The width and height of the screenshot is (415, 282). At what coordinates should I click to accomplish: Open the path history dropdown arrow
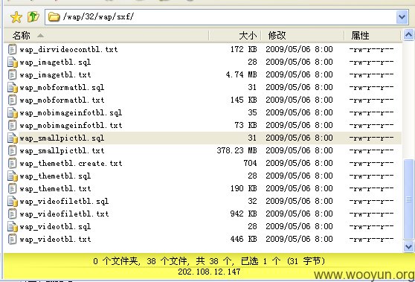pyautogui.click(x=402, y=17)
